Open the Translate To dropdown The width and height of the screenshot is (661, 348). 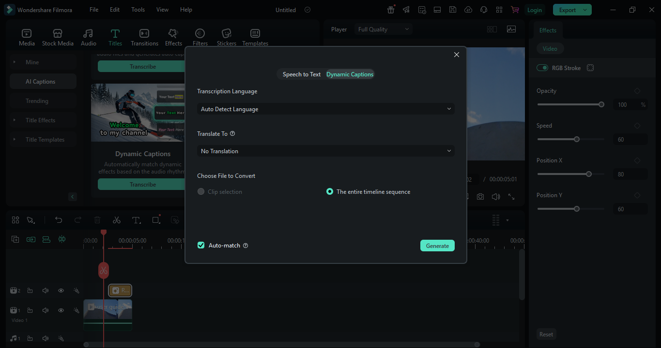coord(326,151)
